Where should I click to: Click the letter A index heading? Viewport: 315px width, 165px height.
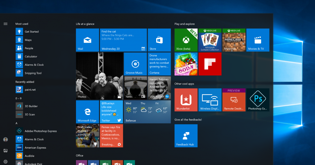(x=17, y=123)
